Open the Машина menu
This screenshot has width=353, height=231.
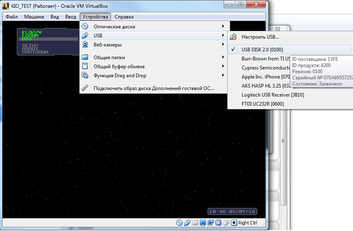tap(34, 17)
